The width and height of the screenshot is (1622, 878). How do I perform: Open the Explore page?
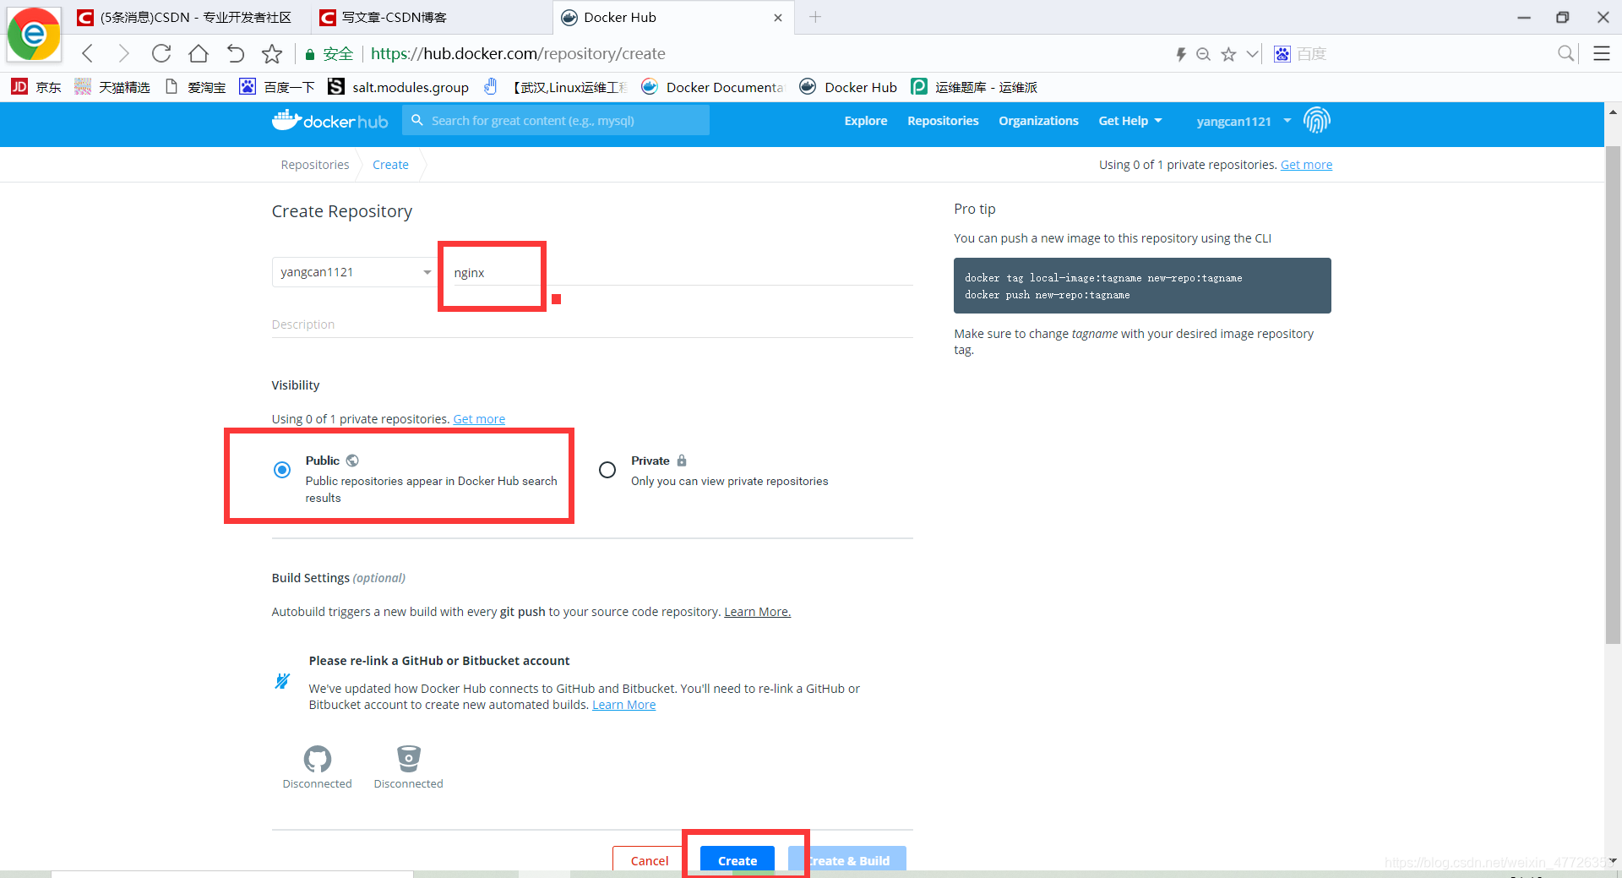pyautogui.click(x=866, y=121)
